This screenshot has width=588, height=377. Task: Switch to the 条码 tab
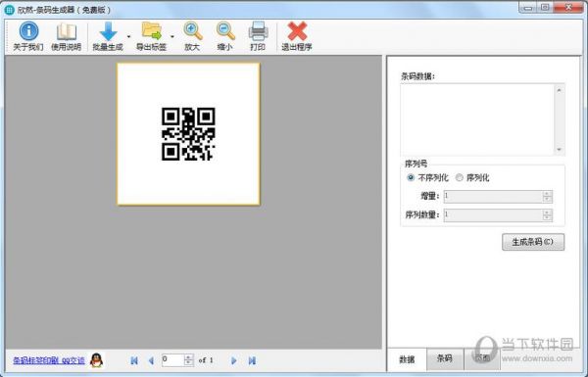(x=445, y=358)
